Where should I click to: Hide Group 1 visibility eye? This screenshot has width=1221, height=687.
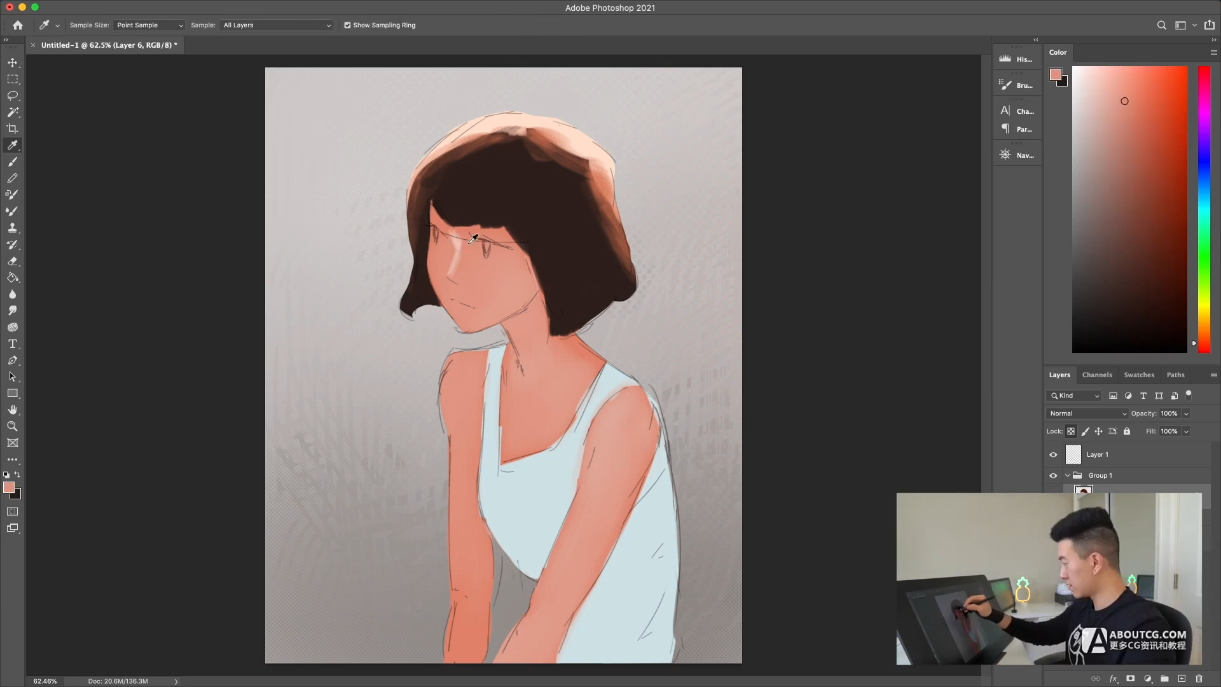tap(1053, 475)
